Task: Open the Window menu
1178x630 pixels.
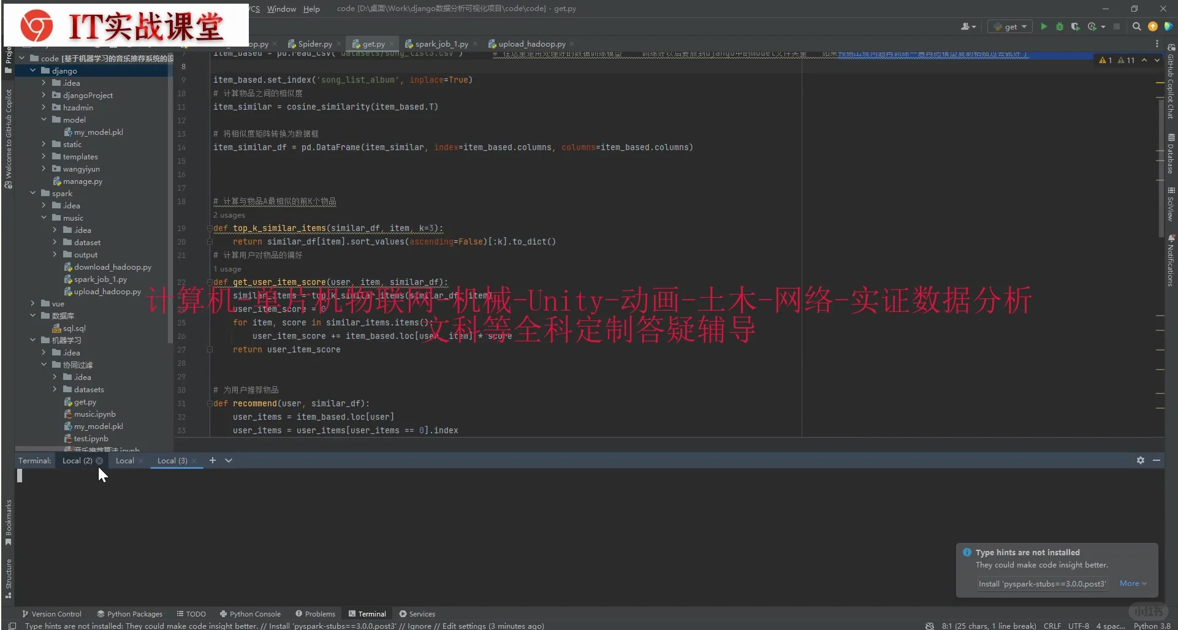Action: pos(281,9)
